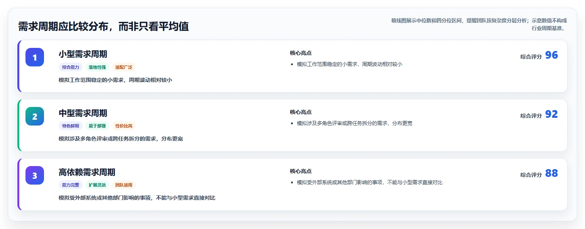Viewport: 585px width, 229px height.
Task: Click 综合评分 label beside score 96
Action: click(x=531, y=56)
